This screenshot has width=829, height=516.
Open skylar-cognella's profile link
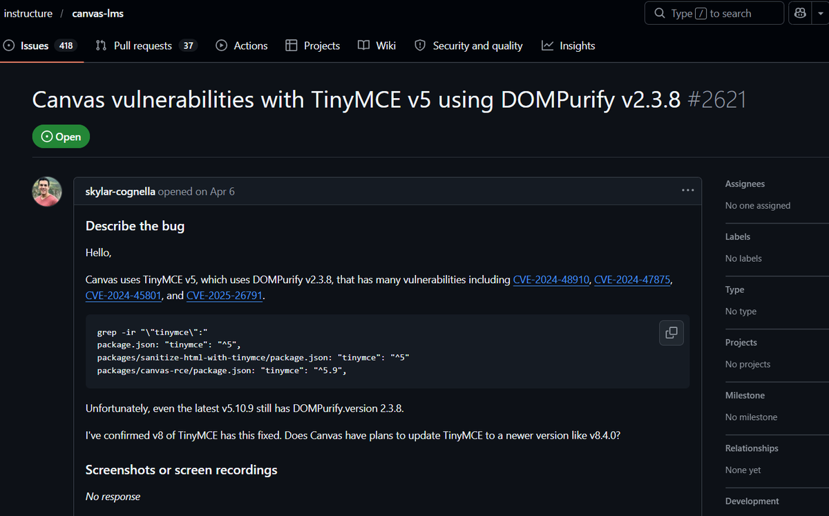point(120,191)
